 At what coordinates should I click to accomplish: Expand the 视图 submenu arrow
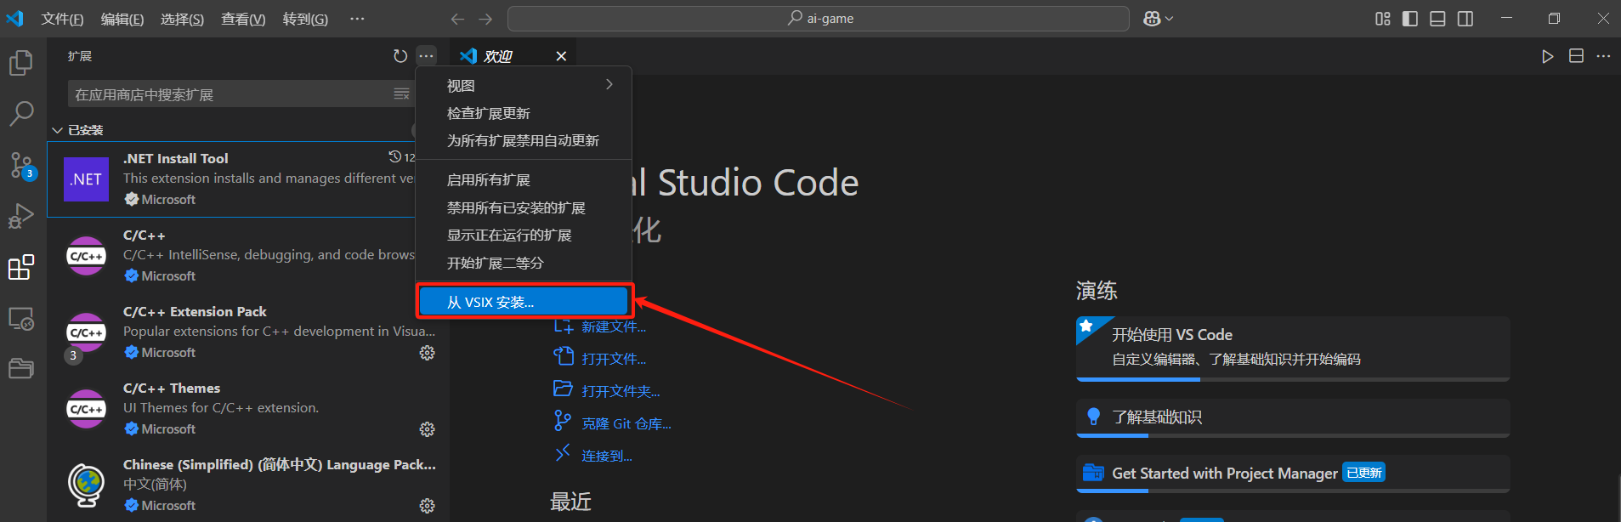(x=609, y=84)
